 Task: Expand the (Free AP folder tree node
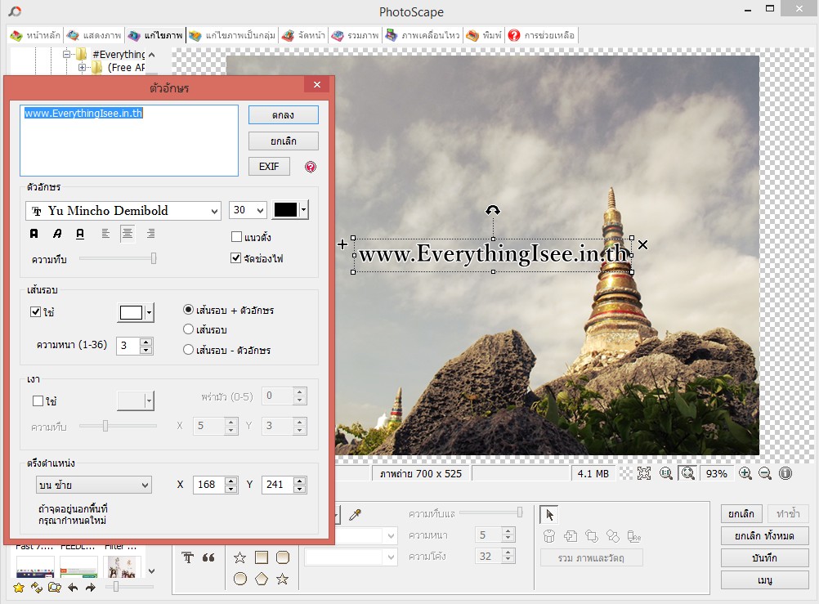coord(82,67)
